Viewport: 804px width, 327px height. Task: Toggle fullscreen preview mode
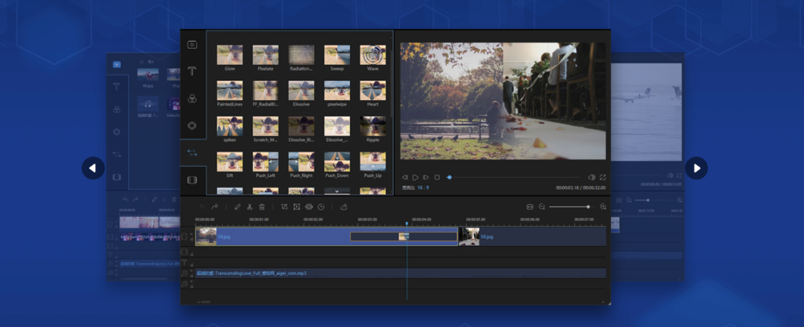(602, 178)
